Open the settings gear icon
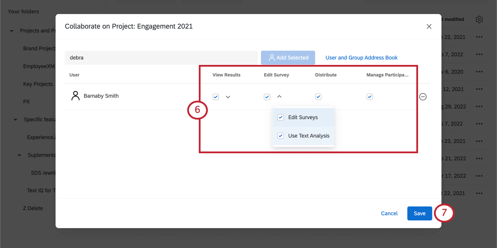The width and height of the screenshot is (497, 248). (x=479, y=20)
